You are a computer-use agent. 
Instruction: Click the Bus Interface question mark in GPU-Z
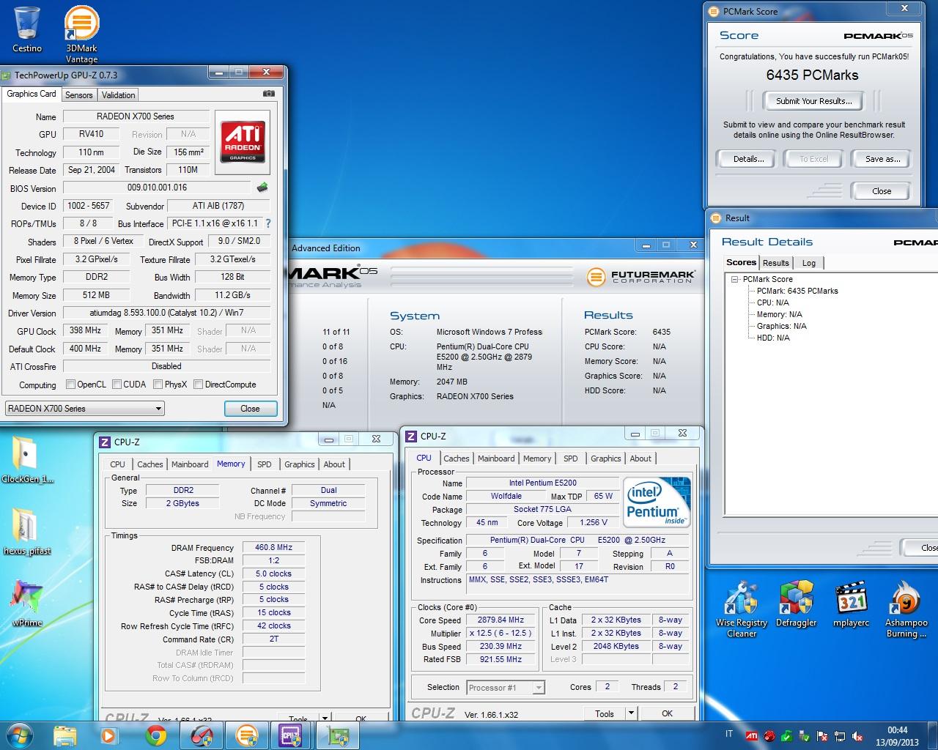coord(267,223)
